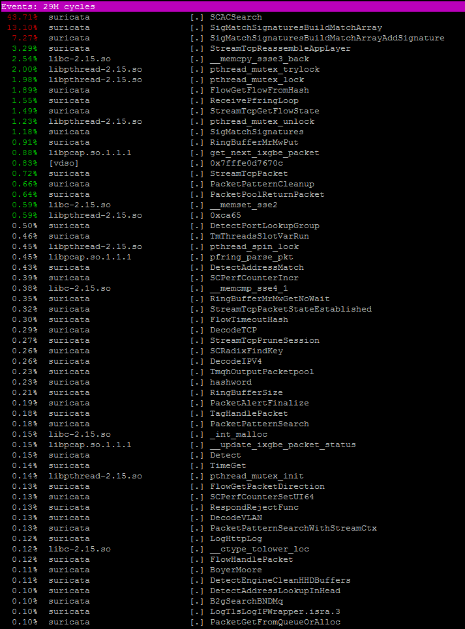Select DecodeIPV4 symbol
The height and width of the screenshot is (629, 465).
pyautogui.click(x=236, y=362)
